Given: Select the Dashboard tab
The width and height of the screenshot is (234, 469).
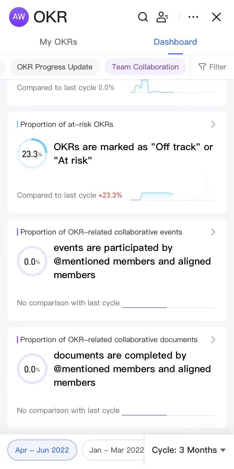Looking at the screenshot, I should click(175, 42).
